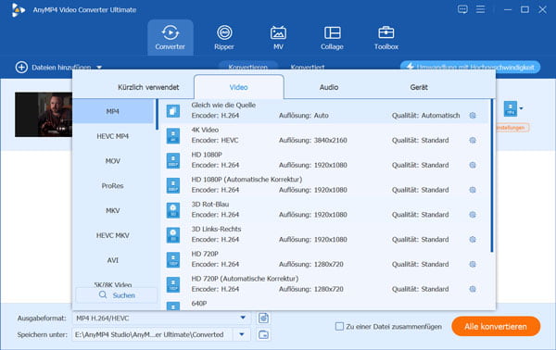Open the Ausgabeformat dropdown arrow

[243, 318]
